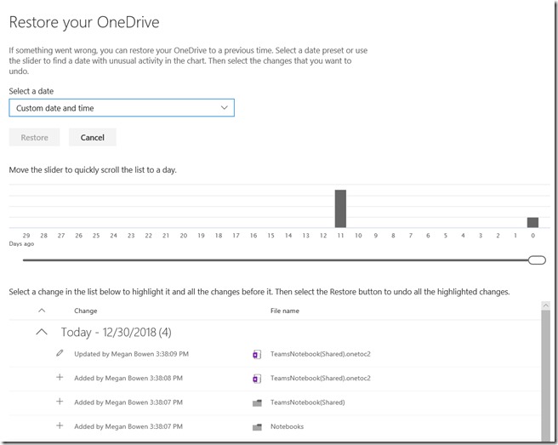Click the OneNote icon in the Added 3:38:08 row
Image resolution: width=558 pixels, height=445 pixels.
(x=257, y=379)
